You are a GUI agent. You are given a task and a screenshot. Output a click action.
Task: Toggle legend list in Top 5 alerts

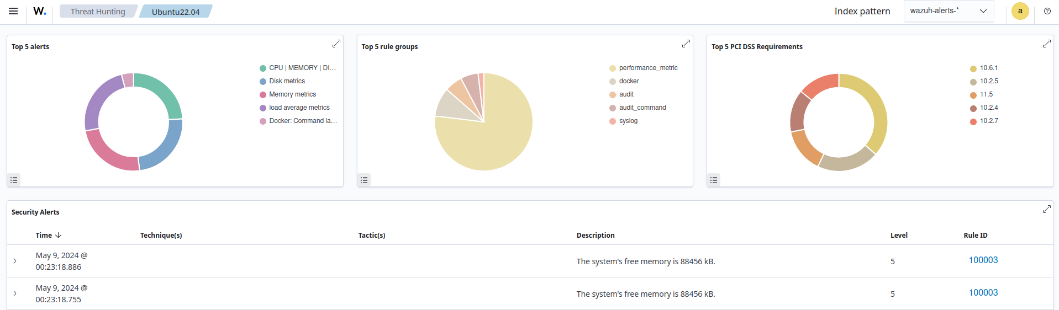[x=14, y=180]
